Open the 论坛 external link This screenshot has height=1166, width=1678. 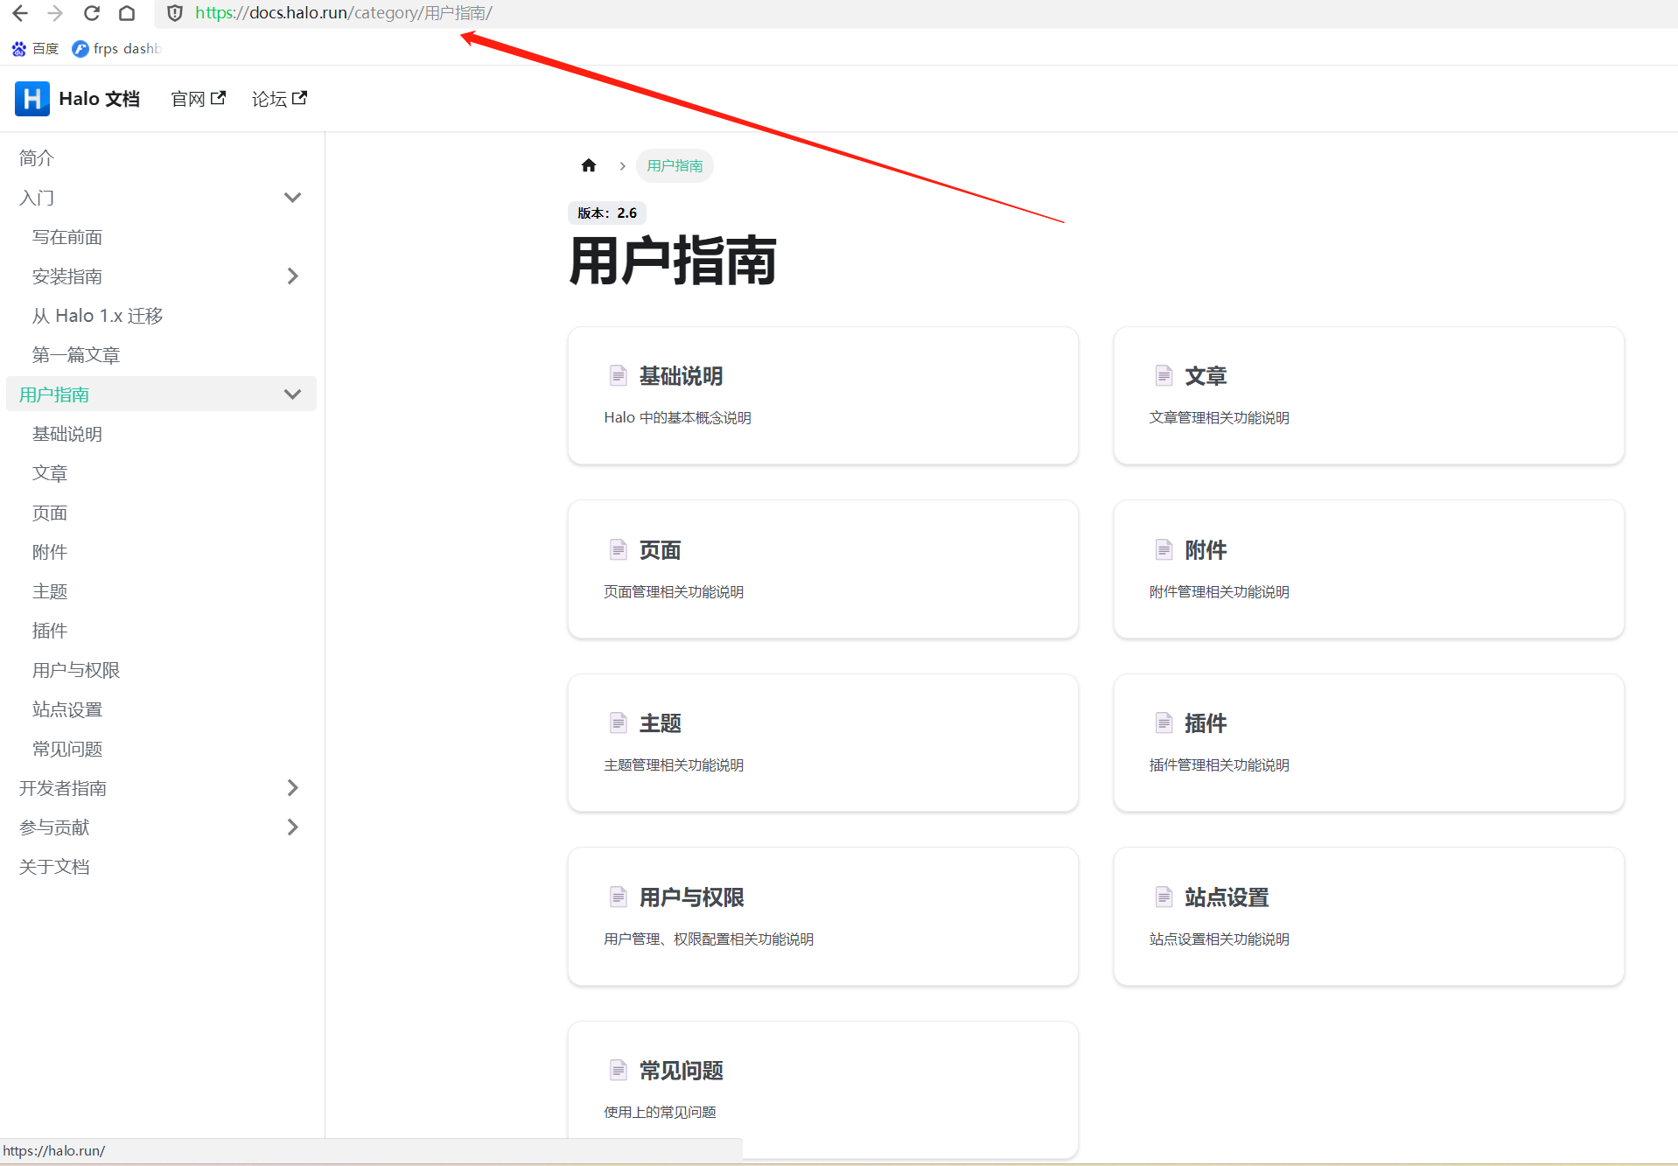click(279, 99)
